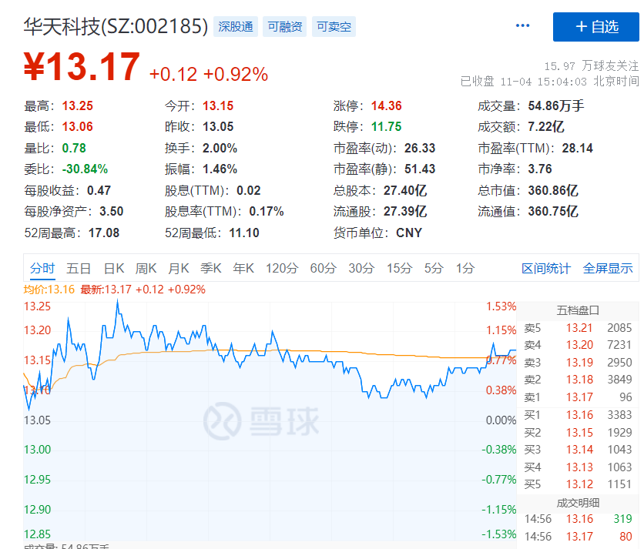Click the more options ellipsis icon

(522, 25)
